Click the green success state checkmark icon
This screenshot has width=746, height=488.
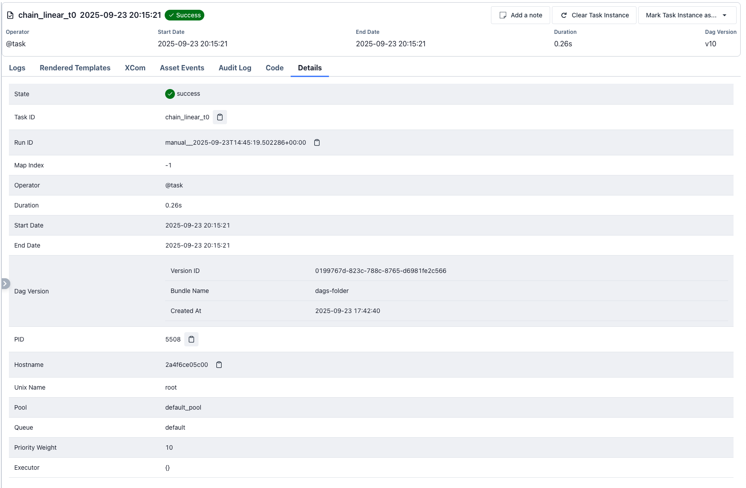click(x=170, y=94)
